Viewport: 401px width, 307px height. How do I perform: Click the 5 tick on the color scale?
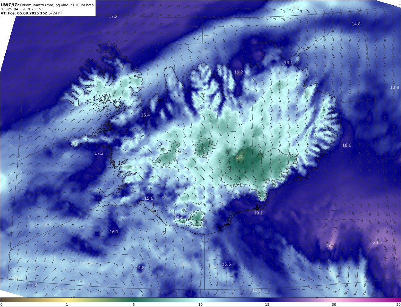134,304
